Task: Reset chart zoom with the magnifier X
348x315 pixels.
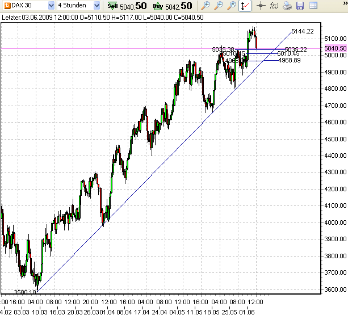Action: (232, 6)
